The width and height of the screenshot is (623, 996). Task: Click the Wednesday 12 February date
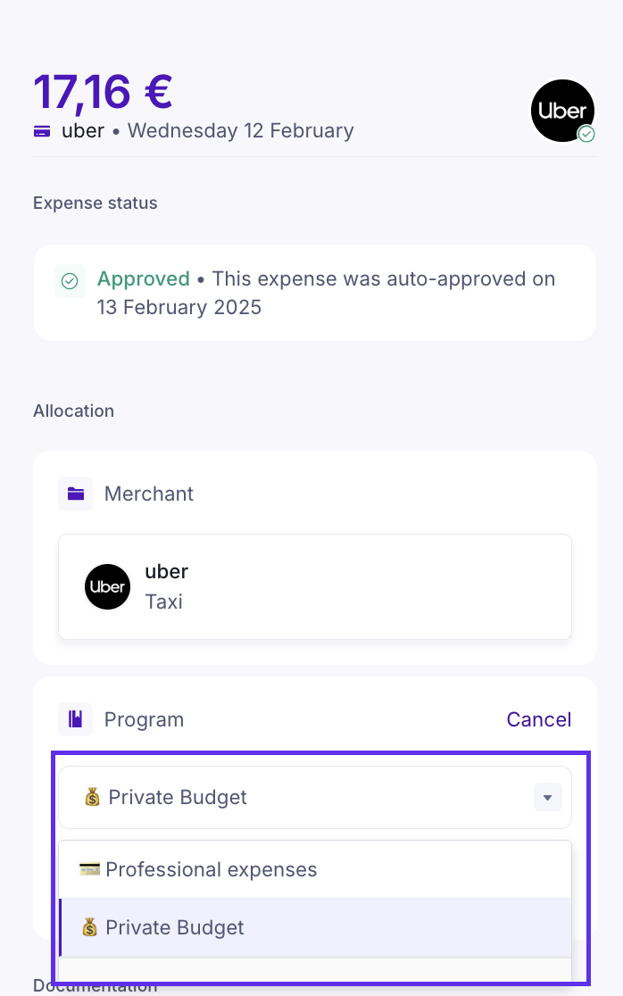coord(241,131)
